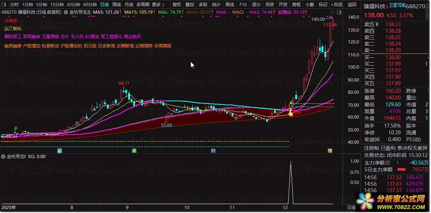Image resolution: width=431 pixels, height=213 pixels.
Task: Select the 1分钟 period
Action: click(27, 4)
